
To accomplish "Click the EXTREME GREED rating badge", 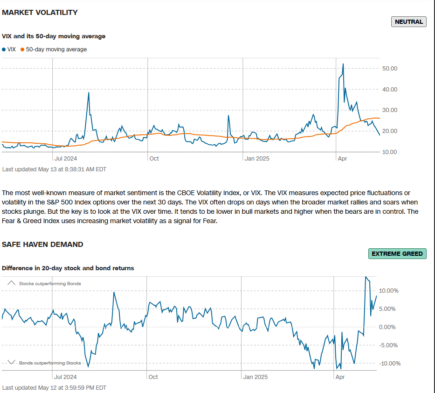I will 397,253.
